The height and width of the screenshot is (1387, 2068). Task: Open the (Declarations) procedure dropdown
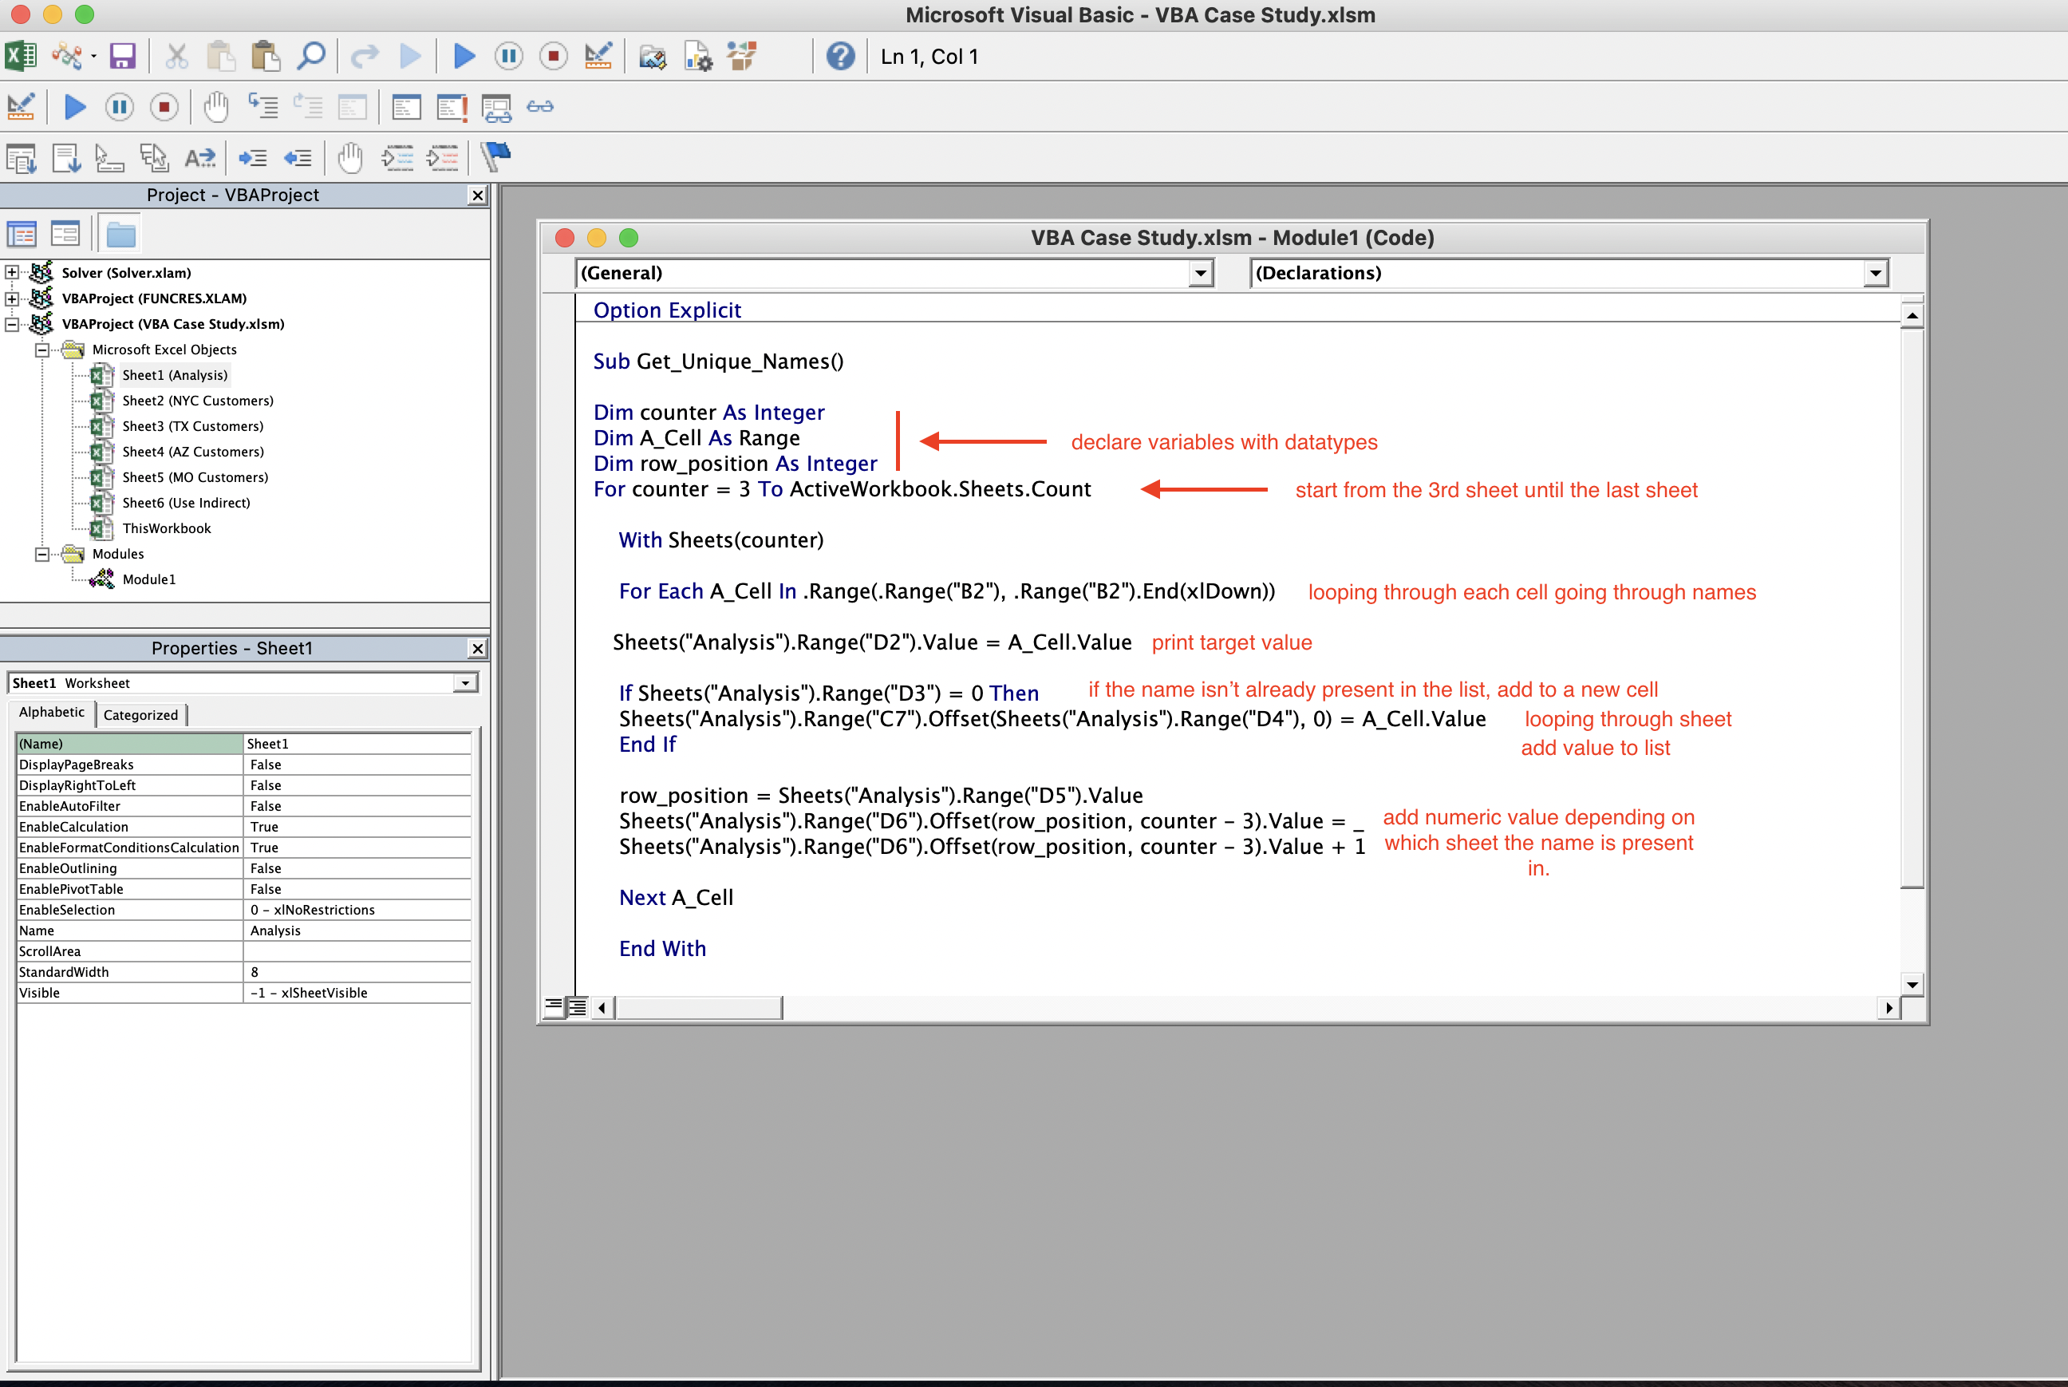coord(1875,274)
